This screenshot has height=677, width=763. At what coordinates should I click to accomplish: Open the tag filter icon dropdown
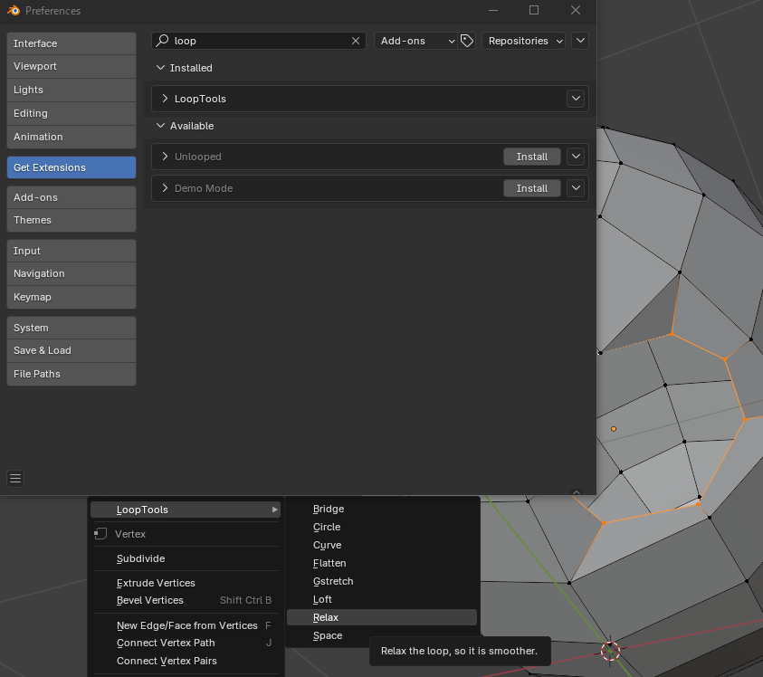click(467, 41)
